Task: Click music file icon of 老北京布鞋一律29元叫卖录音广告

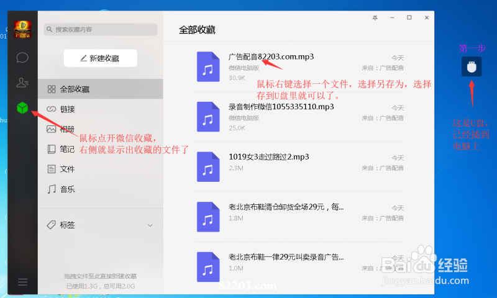Action: pyautogui.click(x=208, y=267)
